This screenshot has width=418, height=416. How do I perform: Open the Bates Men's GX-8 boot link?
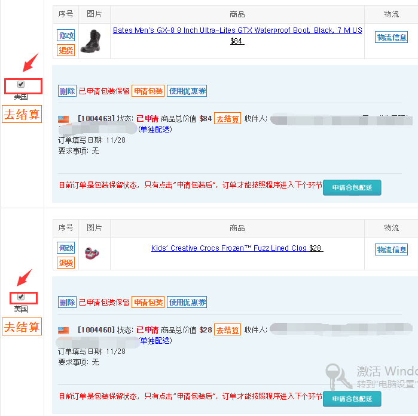click(x=237, y=30)
